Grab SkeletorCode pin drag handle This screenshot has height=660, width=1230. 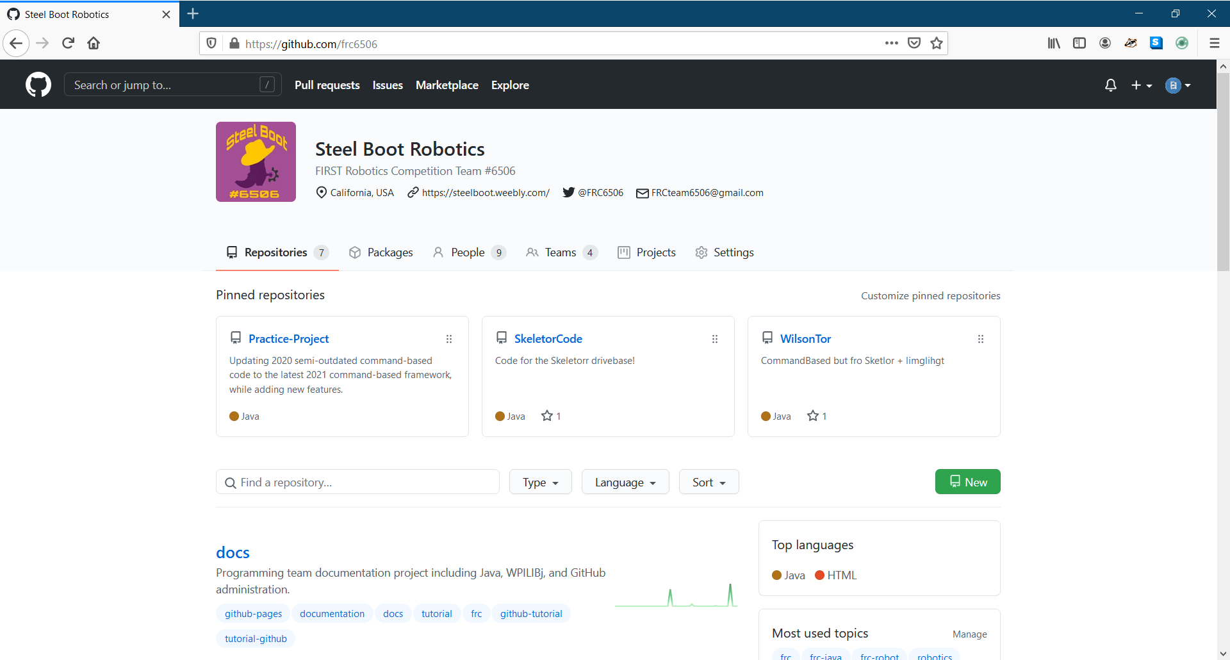(x=715, y=339)
